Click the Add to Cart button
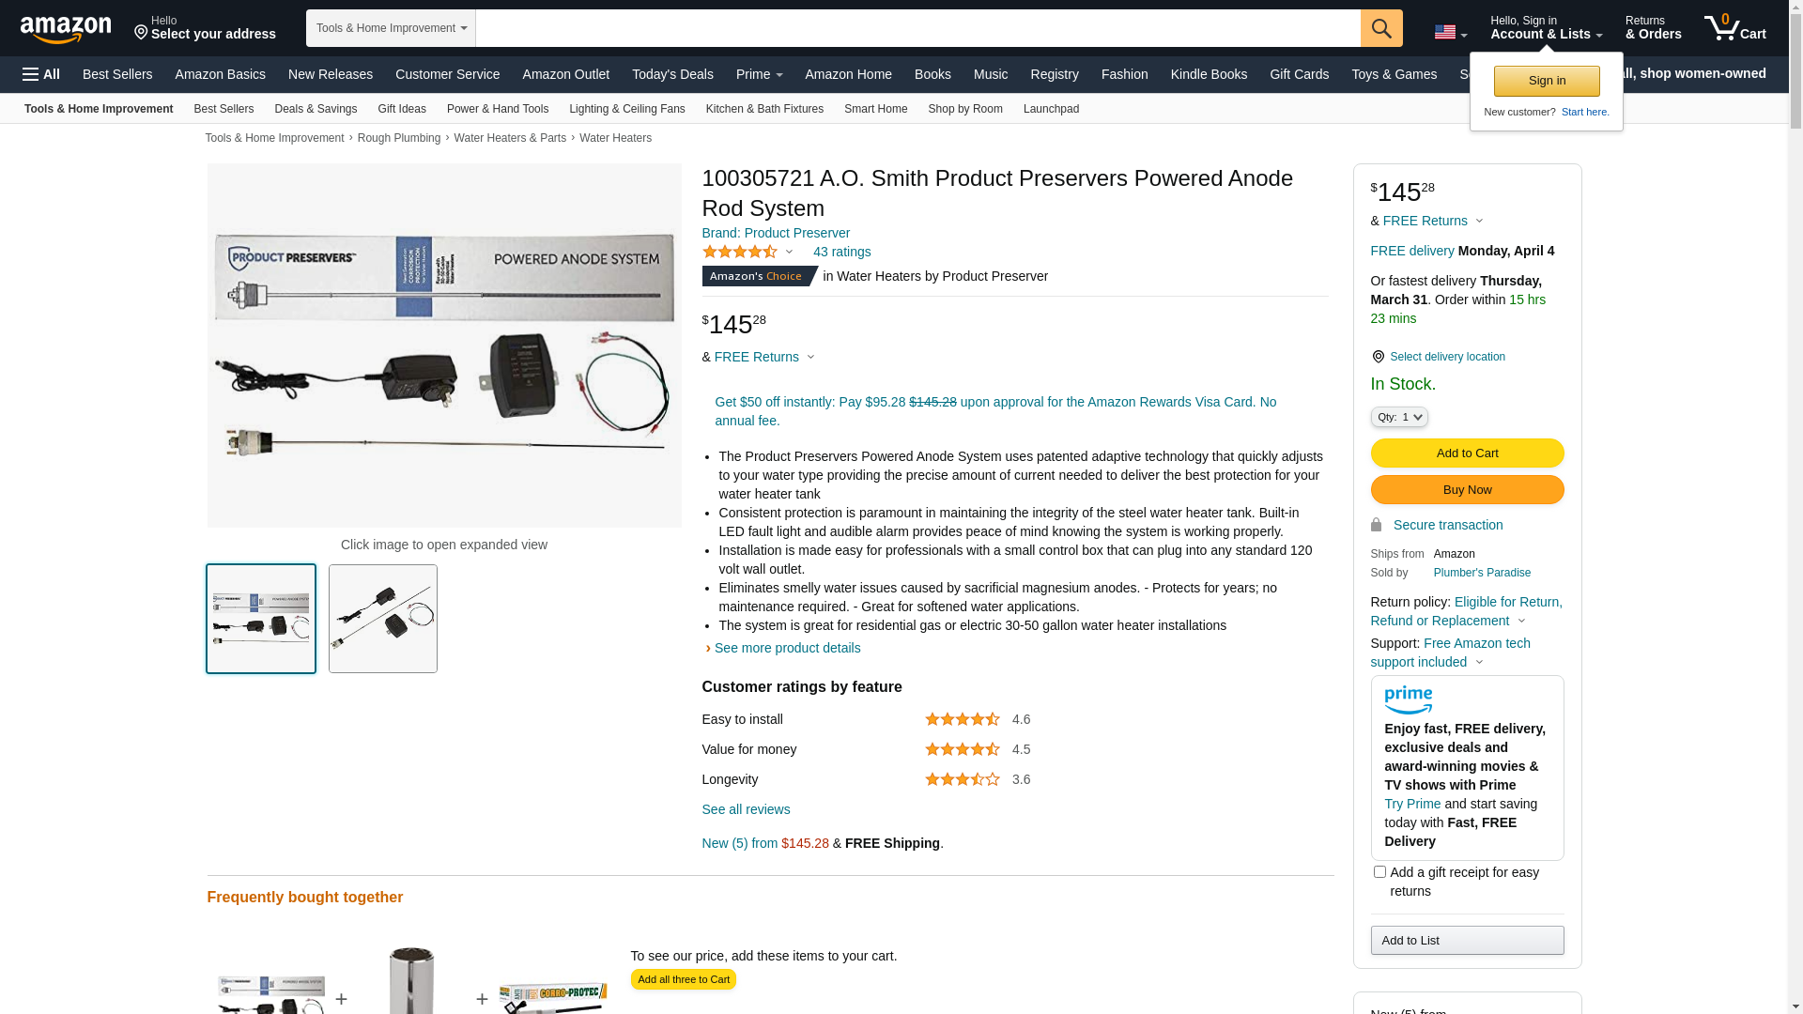Image resolution: width=1803 pixels, height=1014 pixels. point(1466,453)
